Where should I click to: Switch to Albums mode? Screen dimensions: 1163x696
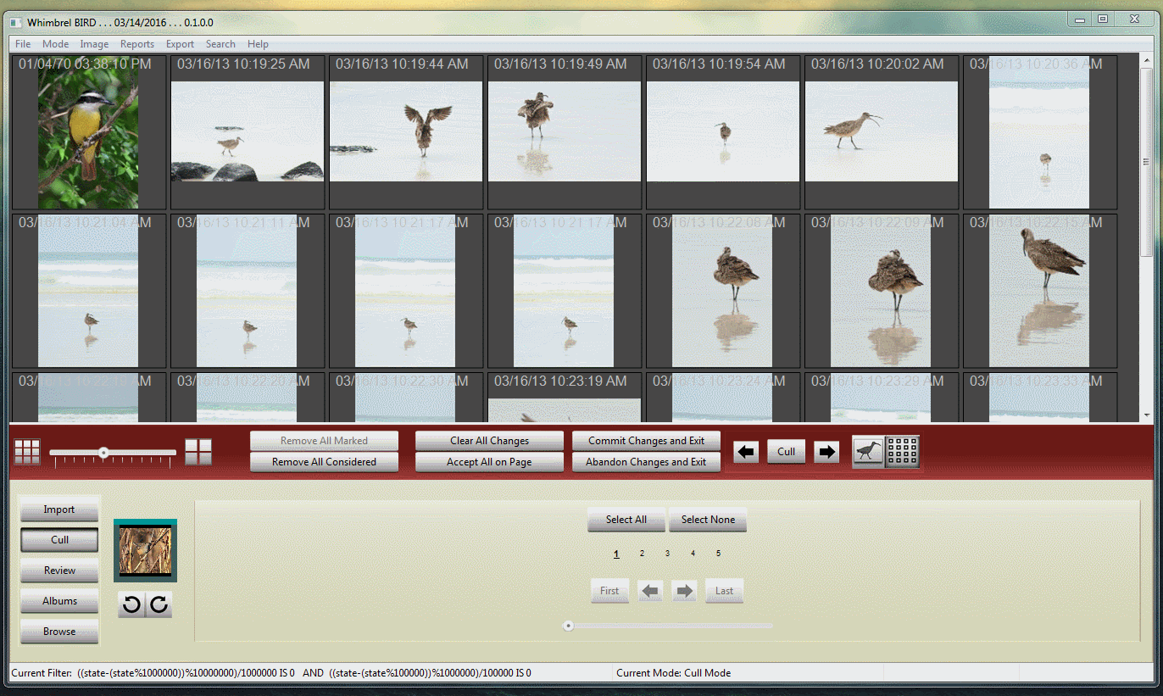(x=59, y=601)
